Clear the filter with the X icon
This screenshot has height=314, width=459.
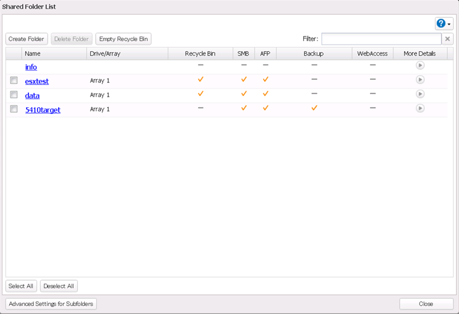click(447, 39)
